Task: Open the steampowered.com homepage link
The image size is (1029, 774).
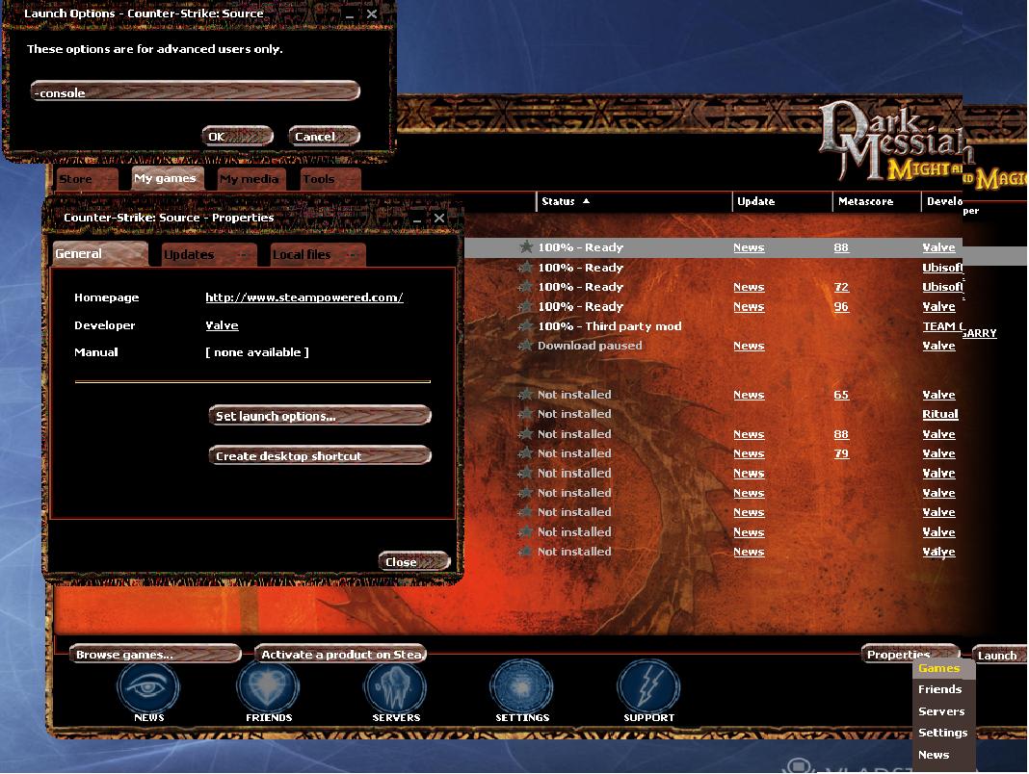Action: pyautogui.click(x=304, y=297)
